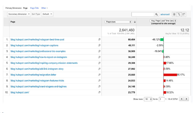Image resolution: width=193 pixels, height=113 pixels.
Task: Click the 38,909 pageviews cell
Action: [x=131, y=51]
